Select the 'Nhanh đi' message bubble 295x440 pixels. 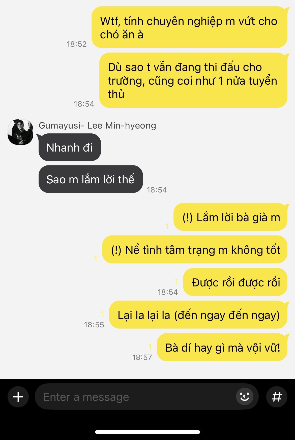pos(70,147)
